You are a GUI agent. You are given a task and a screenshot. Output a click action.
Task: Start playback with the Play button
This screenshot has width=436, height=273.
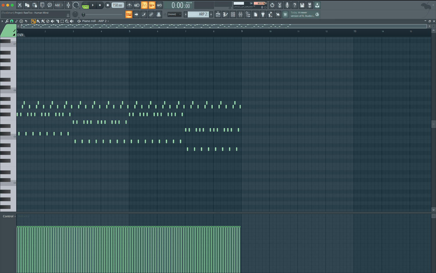coord(93,5)
